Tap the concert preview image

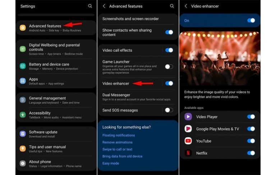pyautogui.click(x=220, y=58)
